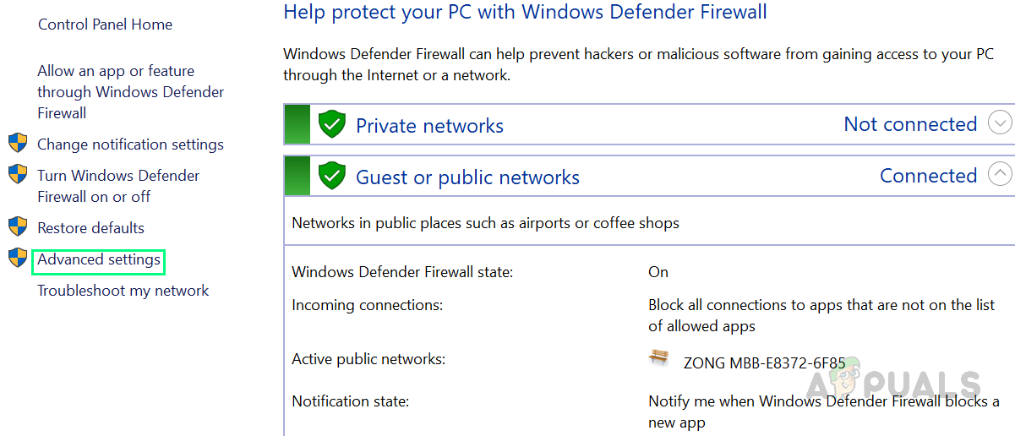Click the Connected status text
Image resolution: width=1015 pixels, height=436 pixels.
(928, 176)
